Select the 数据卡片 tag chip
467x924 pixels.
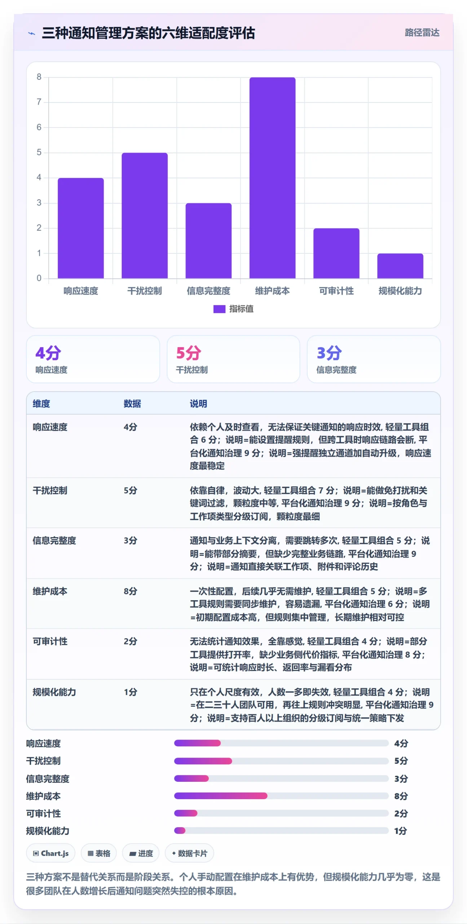click(x=189, y=853)
